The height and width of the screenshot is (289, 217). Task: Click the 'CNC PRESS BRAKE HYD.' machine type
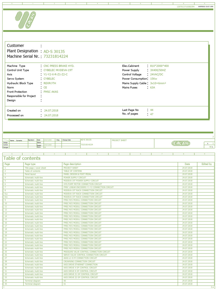pyautogui.click(x=59, y=66)
